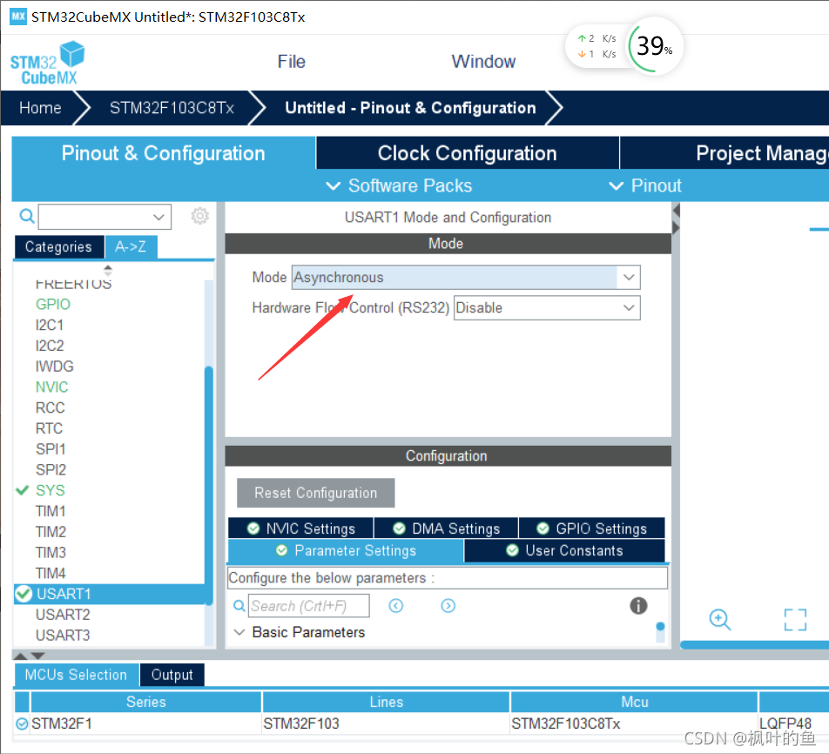Image resolution: width=829 pixels, height=754 pixels.
Task: Collapse panel with the left-pointing splitter arrow
Action: (677, 211)
